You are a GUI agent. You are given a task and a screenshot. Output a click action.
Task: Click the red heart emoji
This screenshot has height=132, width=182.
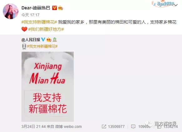[x=24, y=29]
